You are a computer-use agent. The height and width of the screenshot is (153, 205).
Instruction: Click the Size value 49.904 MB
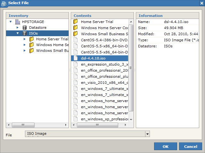coord(174,28)
